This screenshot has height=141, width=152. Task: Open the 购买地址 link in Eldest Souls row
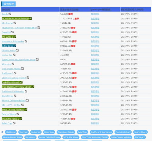[x=95, y=46]
